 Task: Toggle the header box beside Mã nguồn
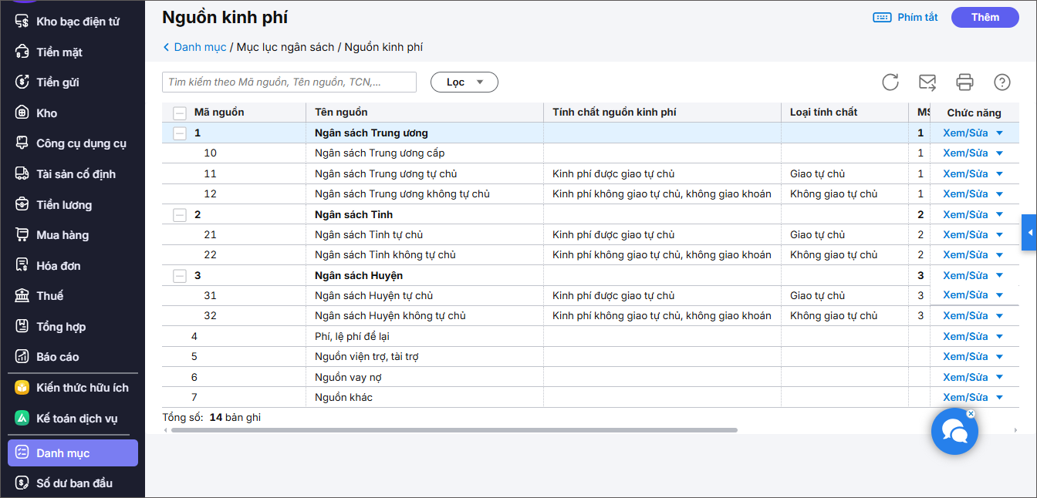coord(180,113)
